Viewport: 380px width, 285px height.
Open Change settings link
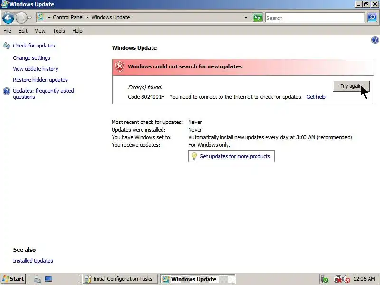[31, 58]
